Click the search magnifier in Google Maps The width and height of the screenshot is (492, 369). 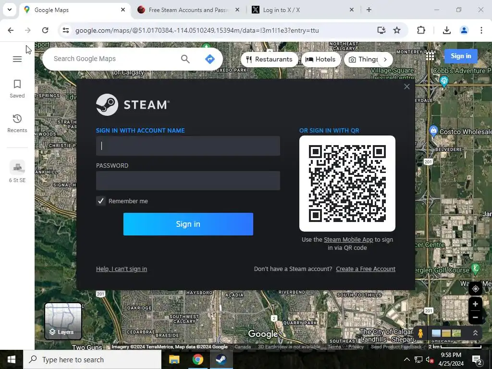click(x=185, y=59)
